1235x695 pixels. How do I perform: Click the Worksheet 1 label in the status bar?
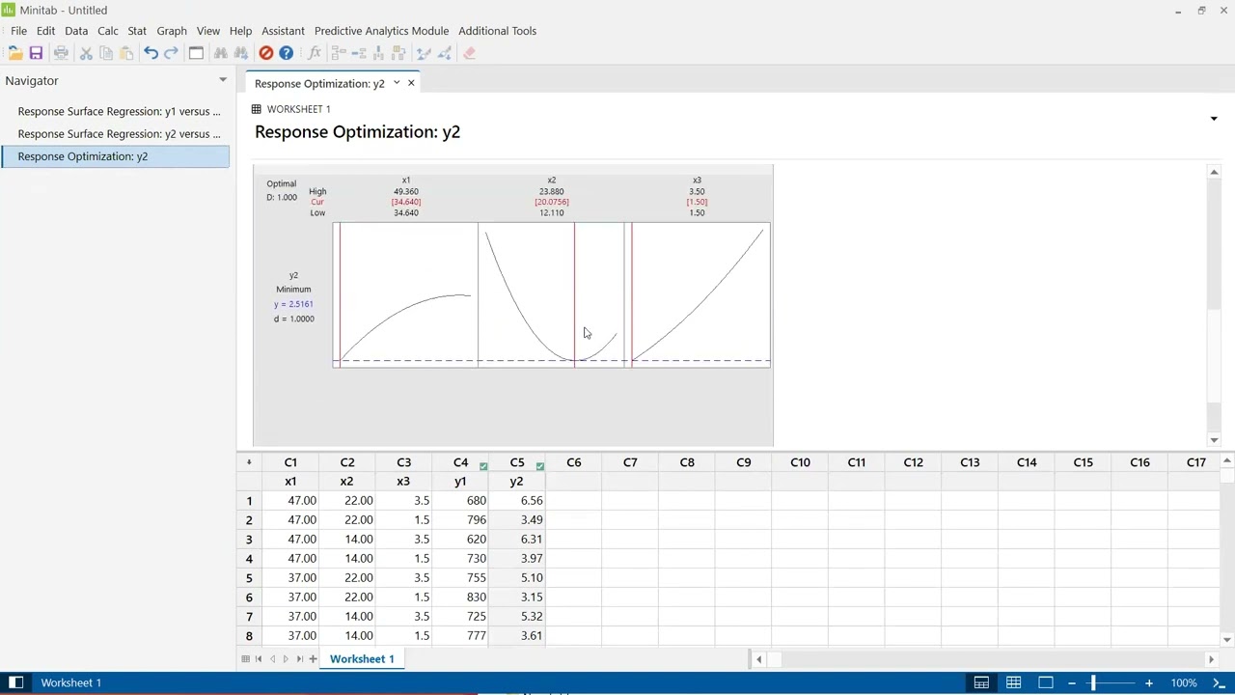(70, 682)
